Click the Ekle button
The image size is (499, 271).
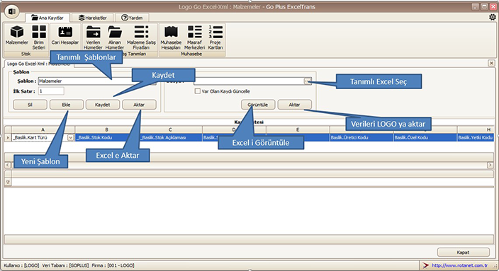pyautogui.click(x=66, y=105)
